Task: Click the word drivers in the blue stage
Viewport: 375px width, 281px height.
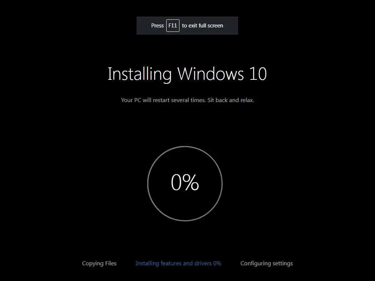Action: click(x=203, y=263)
